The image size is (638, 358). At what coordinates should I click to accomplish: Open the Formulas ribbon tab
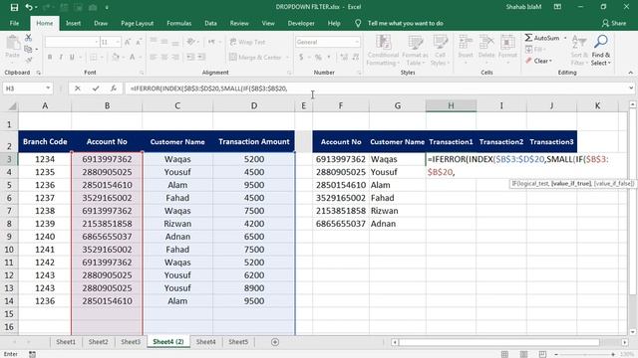(179, 24)
